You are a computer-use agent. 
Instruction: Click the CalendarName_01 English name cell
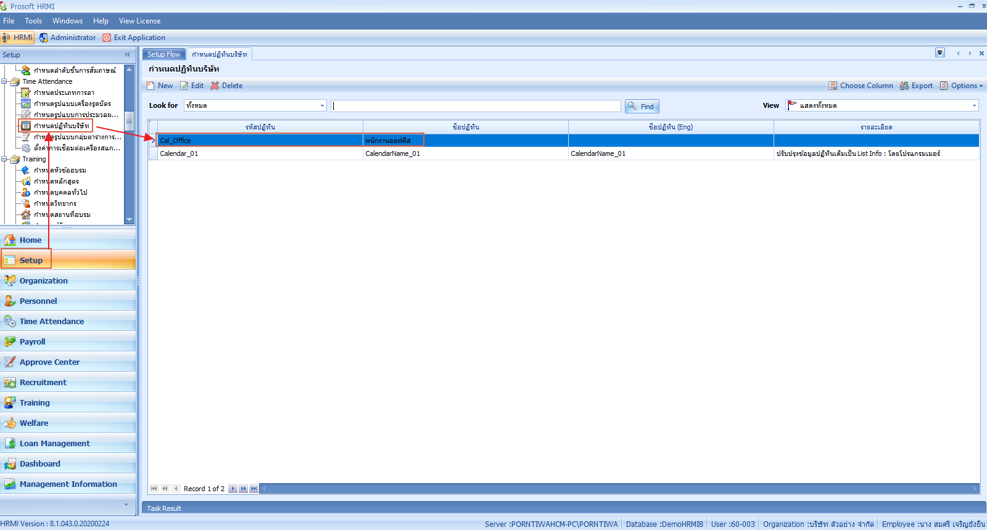[x=671, y=153]
